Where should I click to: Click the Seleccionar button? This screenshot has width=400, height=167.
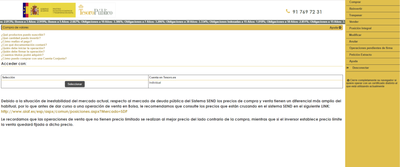point(75,84)
